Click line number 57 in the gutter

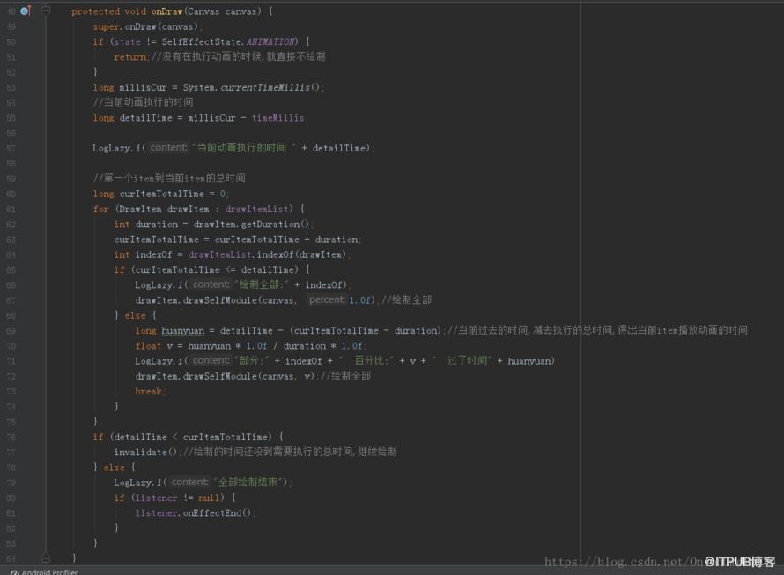[x=11, y=149]
